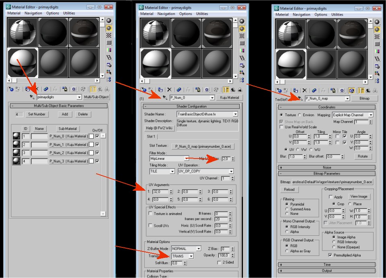Open the Mapping Explicit Map Channel dropdown
The height and width of the screenshot is (278, 386).
[370, 115]
